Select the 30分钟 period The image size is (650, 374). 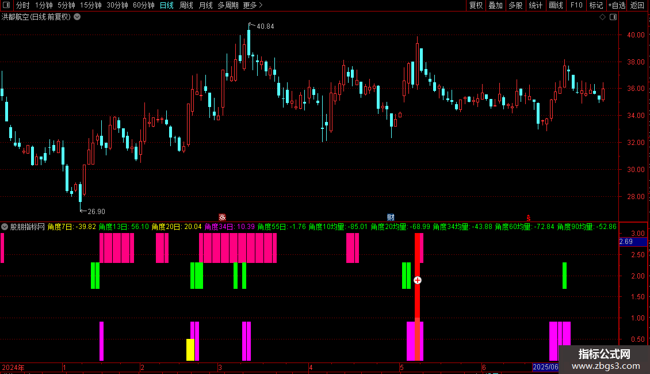(117, 5)
